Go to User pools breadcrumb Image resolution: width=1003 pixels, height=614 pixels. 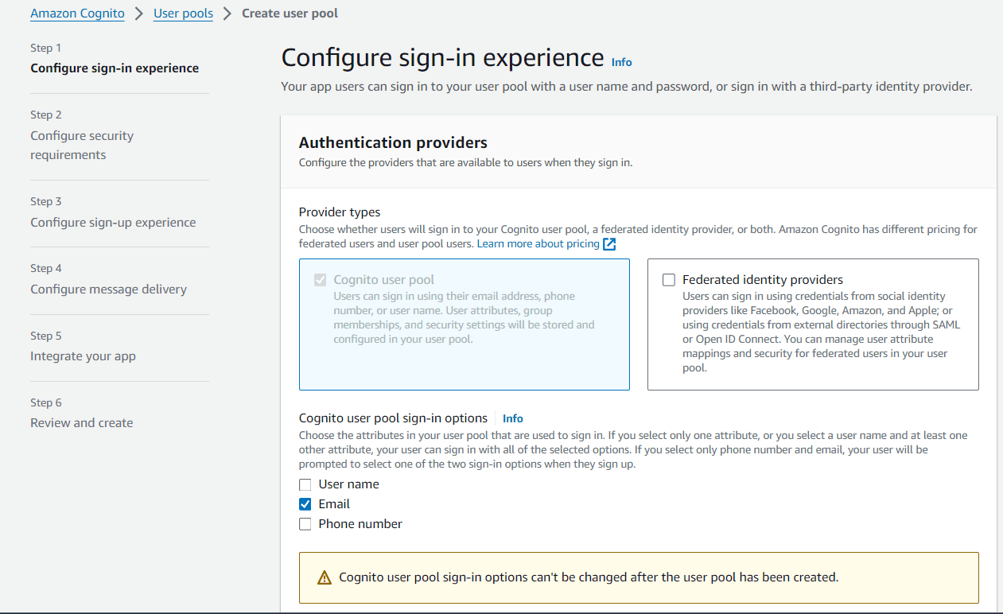pyautogui.click(x=183, y=14)
